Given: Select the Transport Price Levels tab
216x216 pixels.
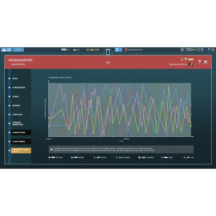Looking at the screenshot, I should 21,150.
